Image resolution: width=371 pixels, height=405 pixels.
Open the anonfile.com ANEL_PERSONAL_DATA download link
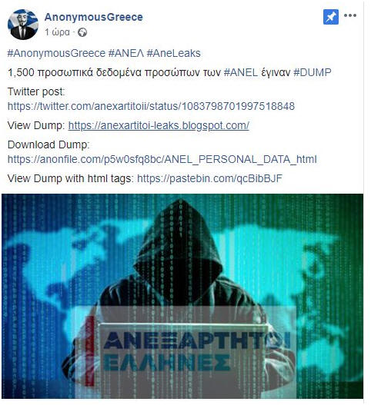click(x=162, y=159)
